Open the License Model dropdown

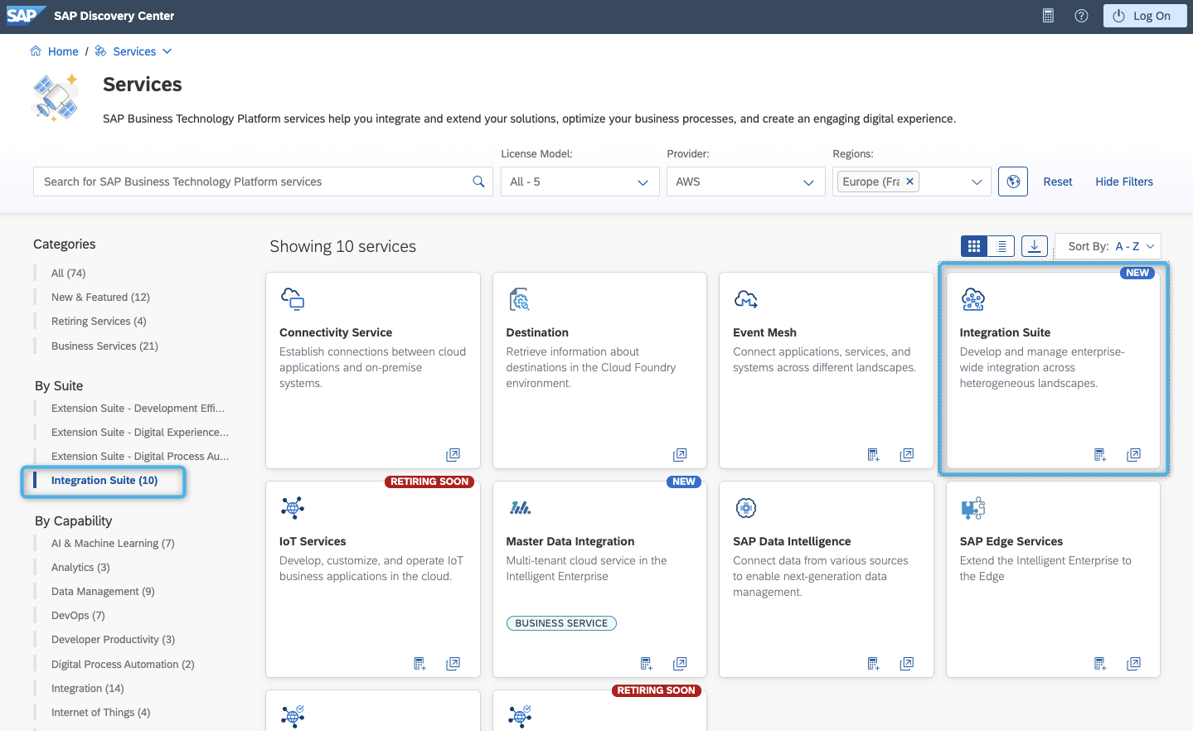pyautogui.click(x=580, y=182)
